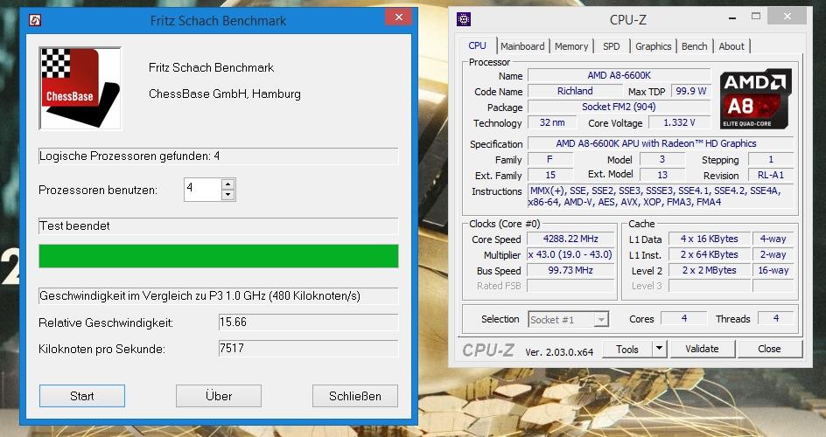The width and height of the screenshot is (826, 437).
Task: Click the Technology value 32 nm
Action: pos(552,122)
